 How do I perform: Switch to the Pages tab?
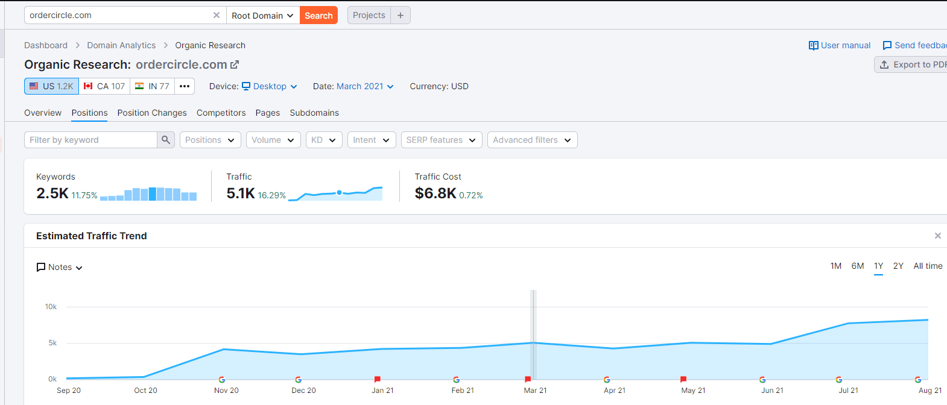(268, 113)
